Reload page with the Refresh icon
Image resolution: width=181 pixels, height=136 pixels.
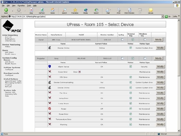point(42,11)
